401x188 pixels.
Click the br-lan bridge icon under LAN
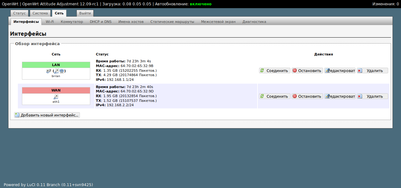point(48,71)
